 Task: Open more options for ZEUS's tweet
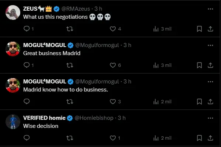tap(210, 8)
